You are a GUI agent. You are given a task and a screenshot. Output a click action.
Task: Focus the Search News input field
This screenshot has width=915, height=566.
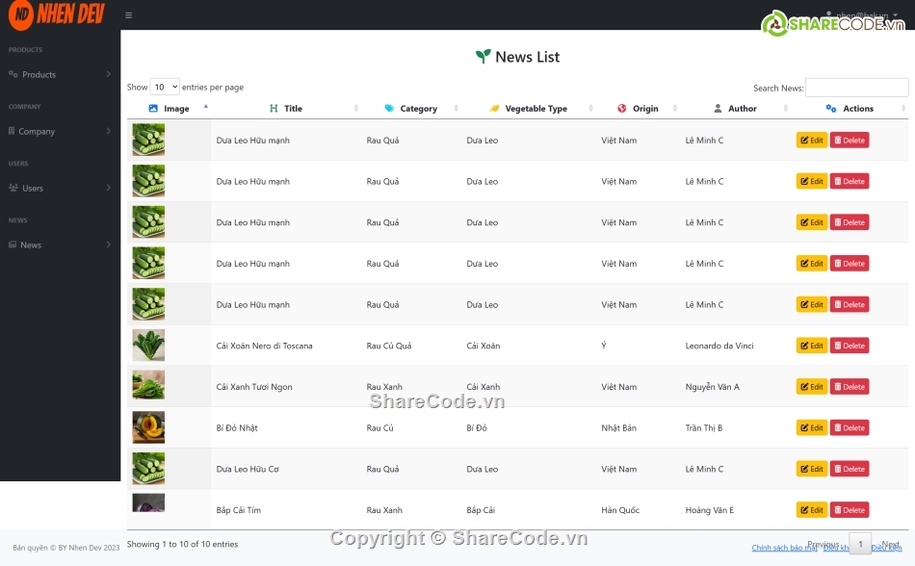pyautogui.click(x=856, y=88)
